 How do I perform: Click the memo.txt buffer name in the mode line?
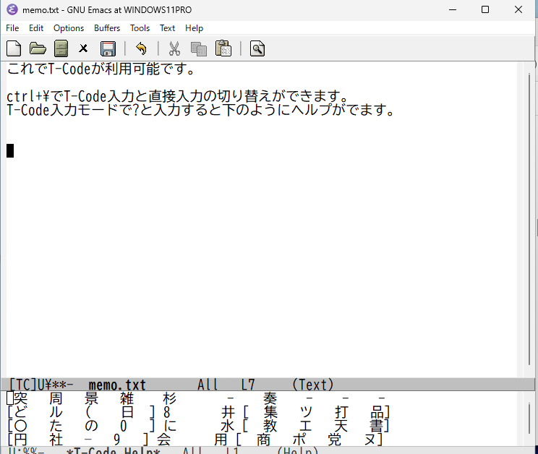pos(117,385)
